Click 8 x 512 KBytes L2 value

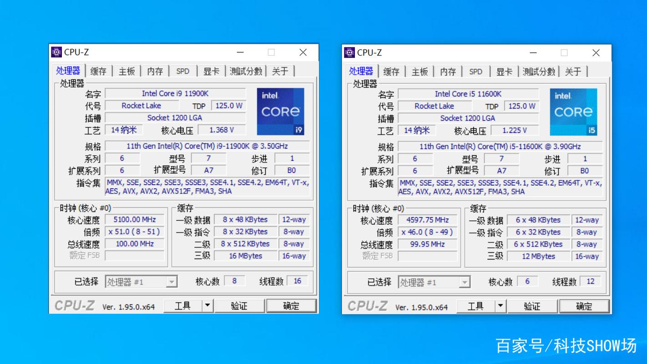pyautogui.click(x=246, y=243)
